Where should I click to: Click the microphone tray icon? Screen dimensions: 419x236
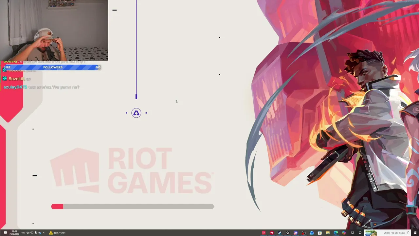coord(36,233)
